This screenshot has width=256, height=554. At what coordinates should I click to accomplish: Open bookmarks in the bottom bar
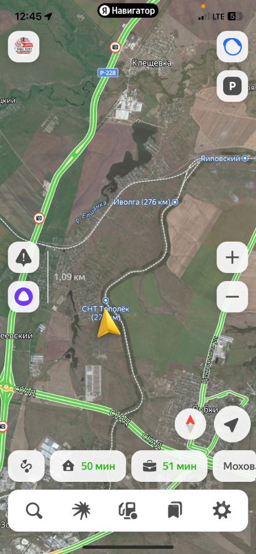(175, 511)
